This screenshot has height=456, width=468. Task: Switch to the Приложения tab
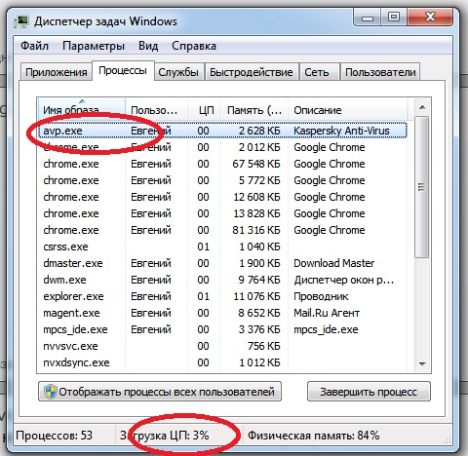coord(56,72)
